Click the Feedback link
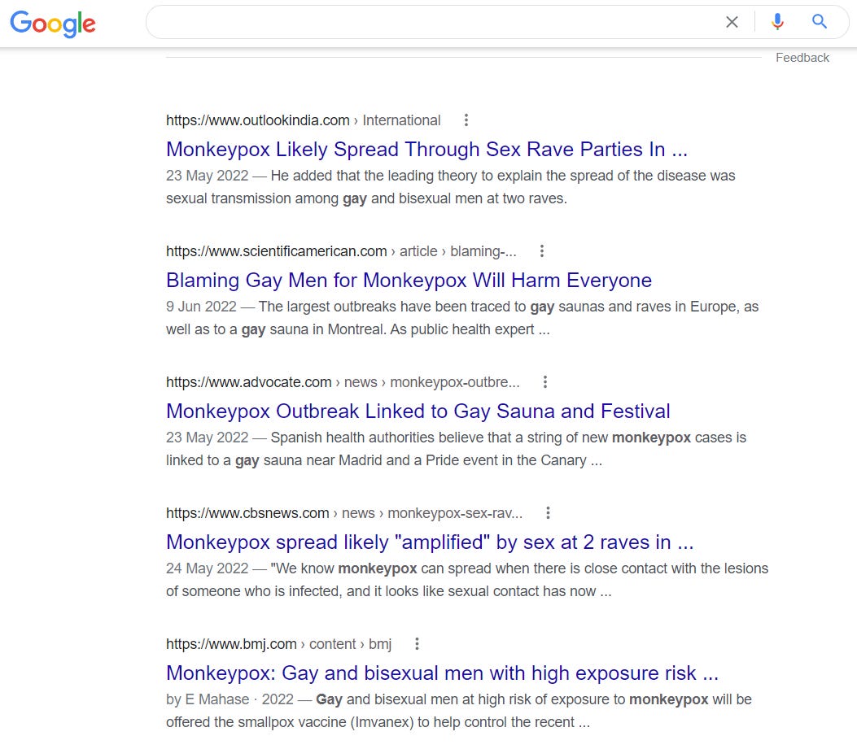 click(x=802, y=58)
